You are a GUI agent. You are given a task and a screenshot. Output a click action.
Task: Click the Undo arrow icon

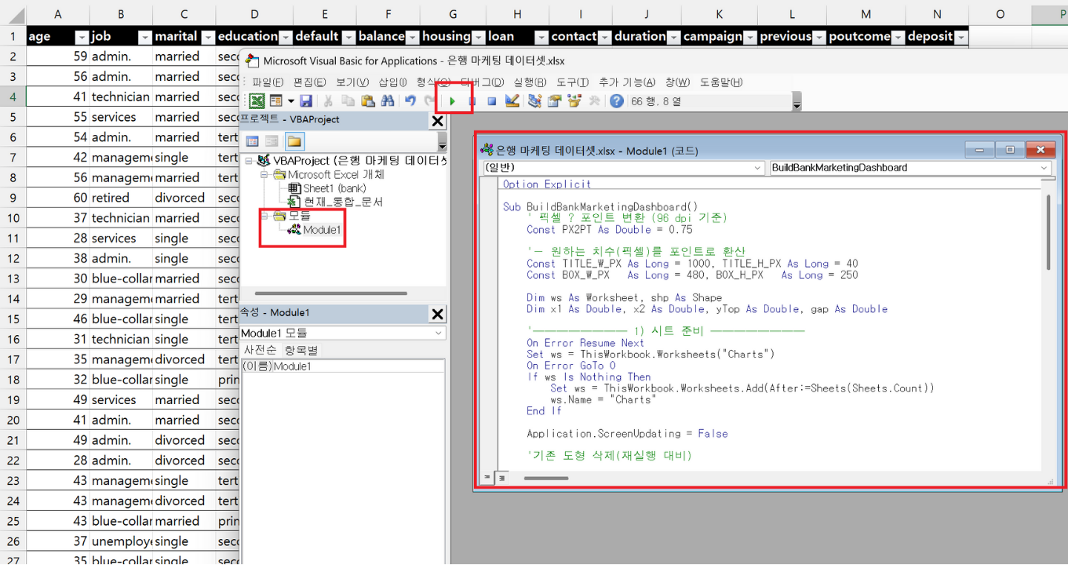point(410,101)
